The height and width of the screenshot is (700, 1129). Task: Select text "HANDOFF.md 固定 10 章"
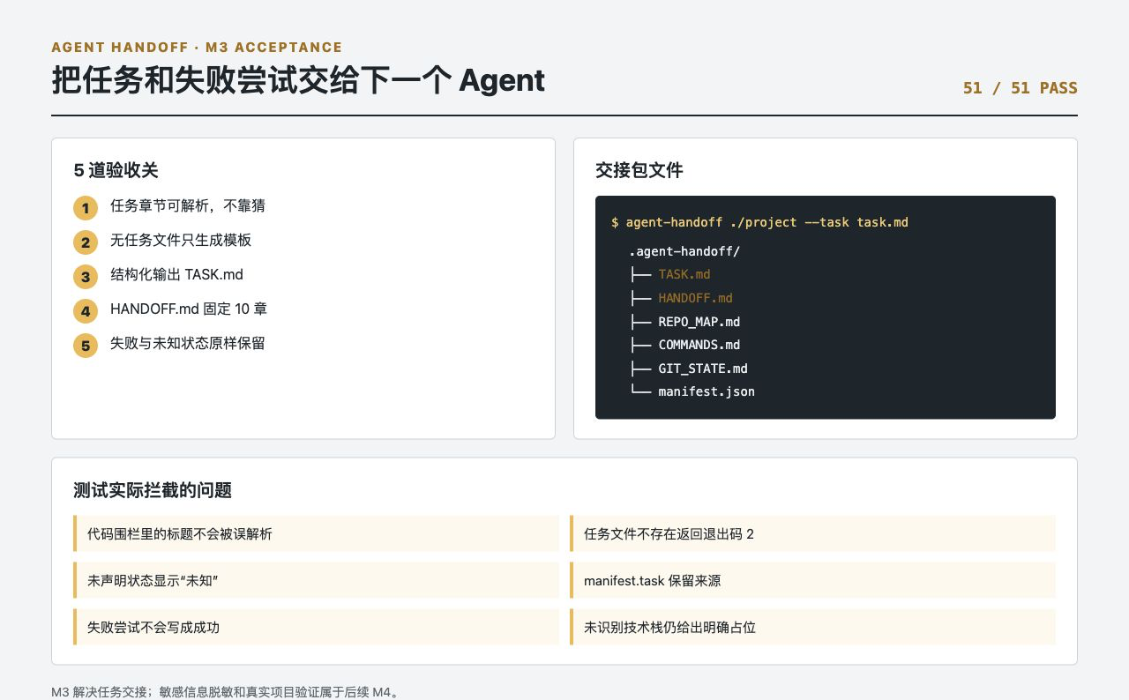[x=189, y=309]
